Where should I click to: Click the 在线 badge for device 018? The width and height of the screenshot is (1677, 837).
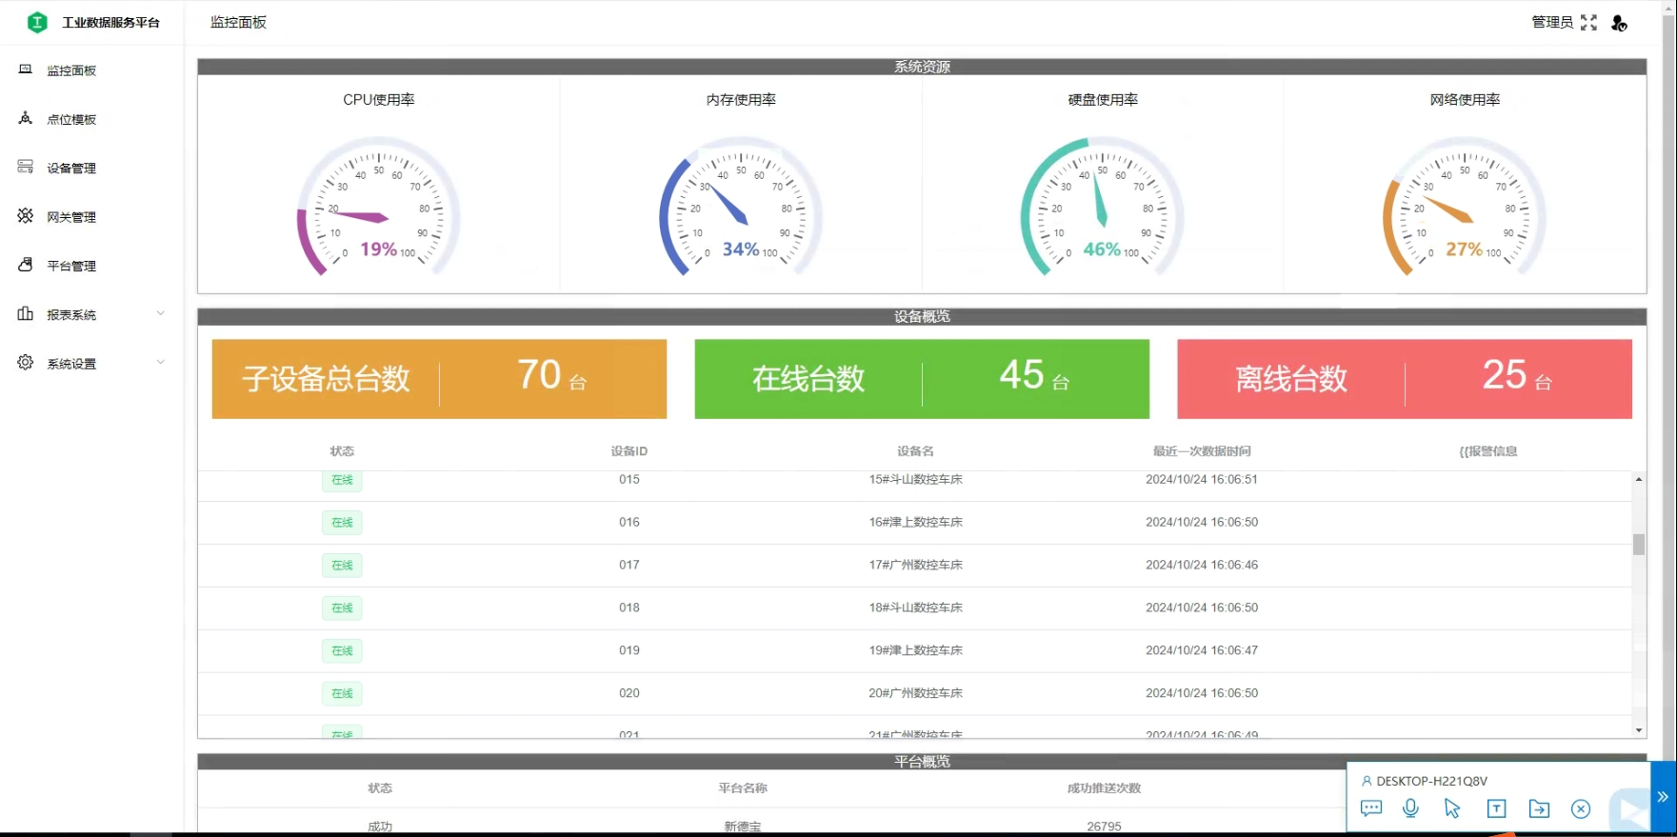click(342, 608)
